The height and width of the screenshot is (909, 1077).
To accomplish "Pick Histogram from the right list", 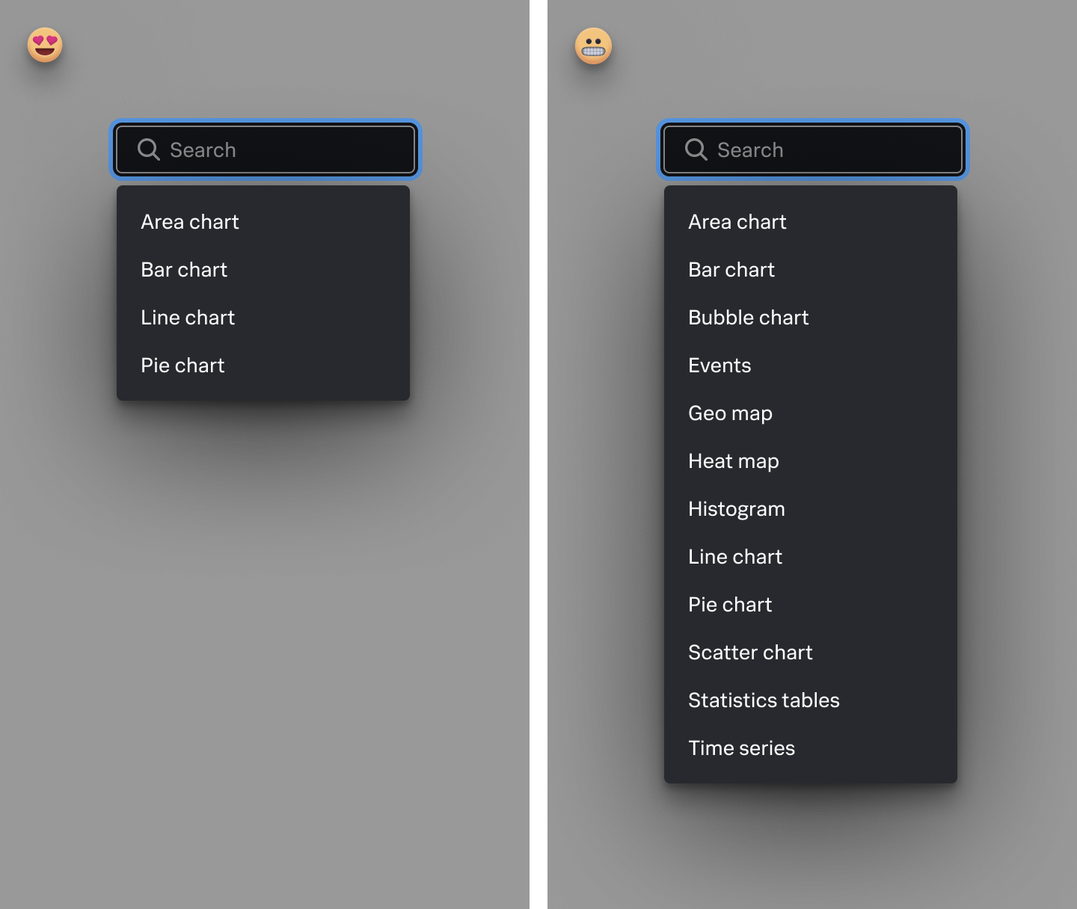I will [x=736, y=508].
